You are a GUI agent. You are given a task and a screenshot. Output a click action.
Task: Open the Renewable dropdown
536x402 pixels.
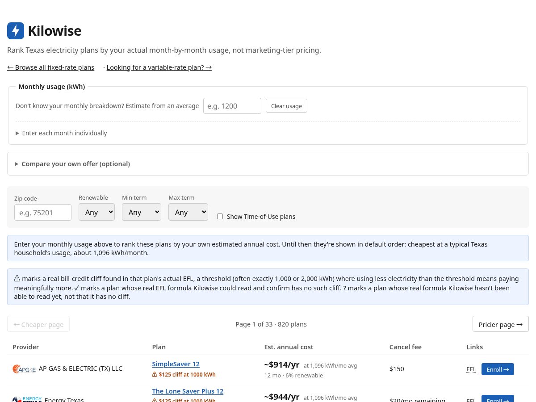(x=96, y=212)
